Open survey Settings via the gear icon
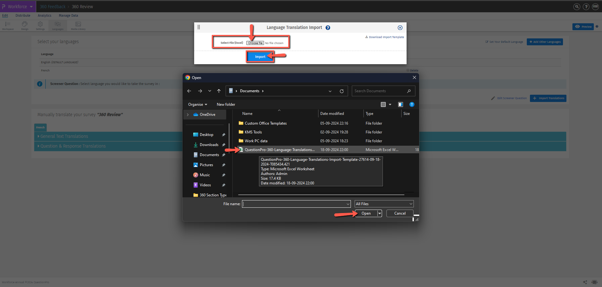Screen dimensions: 602x287 [x=40, y=25]
